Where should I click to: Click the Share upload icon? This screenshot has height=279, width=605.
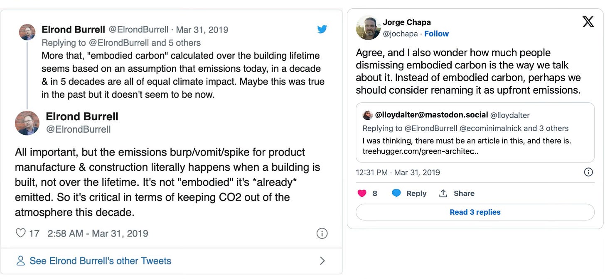point(443,193)
